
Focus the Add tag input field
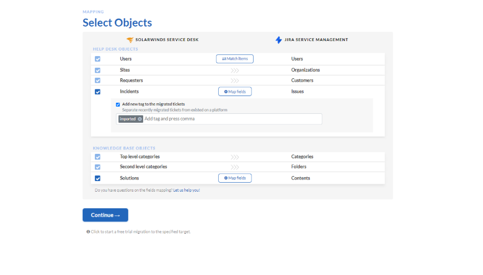tap(230, 119)
